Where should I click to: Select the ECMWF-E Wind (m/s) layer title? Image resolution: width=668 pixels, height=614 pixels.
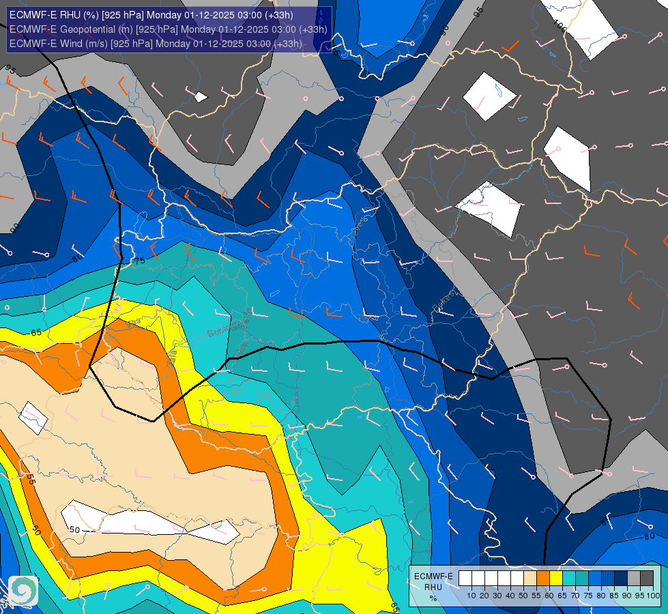(156, 44)
